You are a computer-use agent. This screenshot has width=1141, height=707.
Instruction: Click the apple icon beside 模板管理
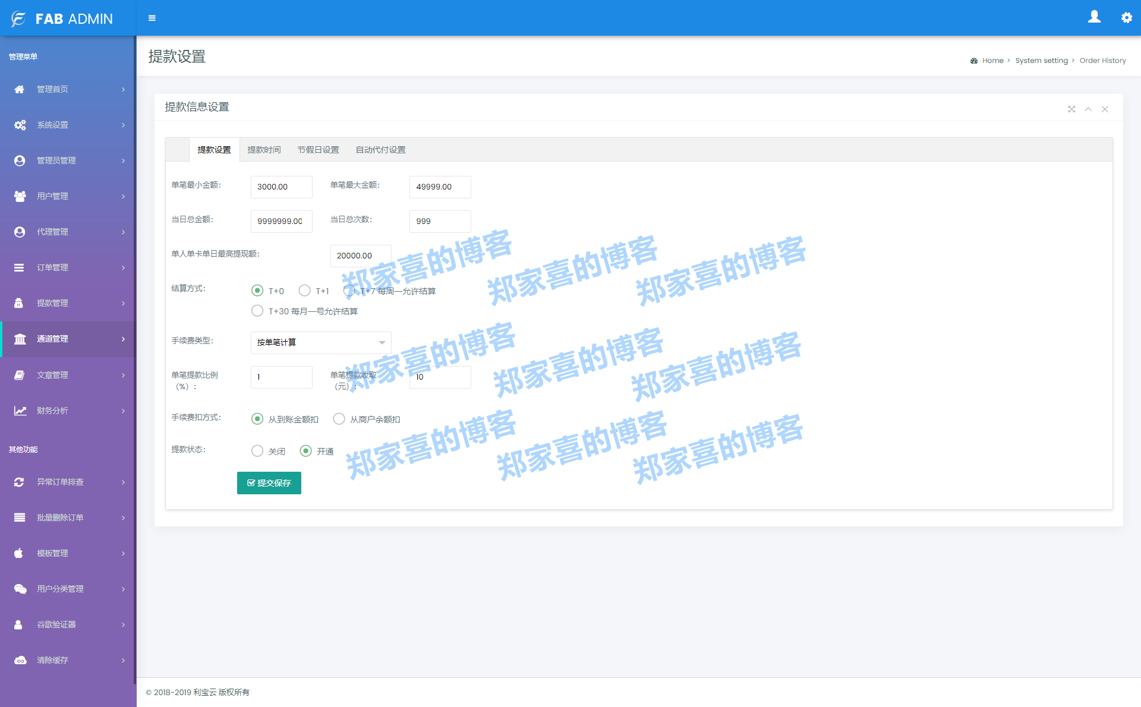tap(18, 553)
